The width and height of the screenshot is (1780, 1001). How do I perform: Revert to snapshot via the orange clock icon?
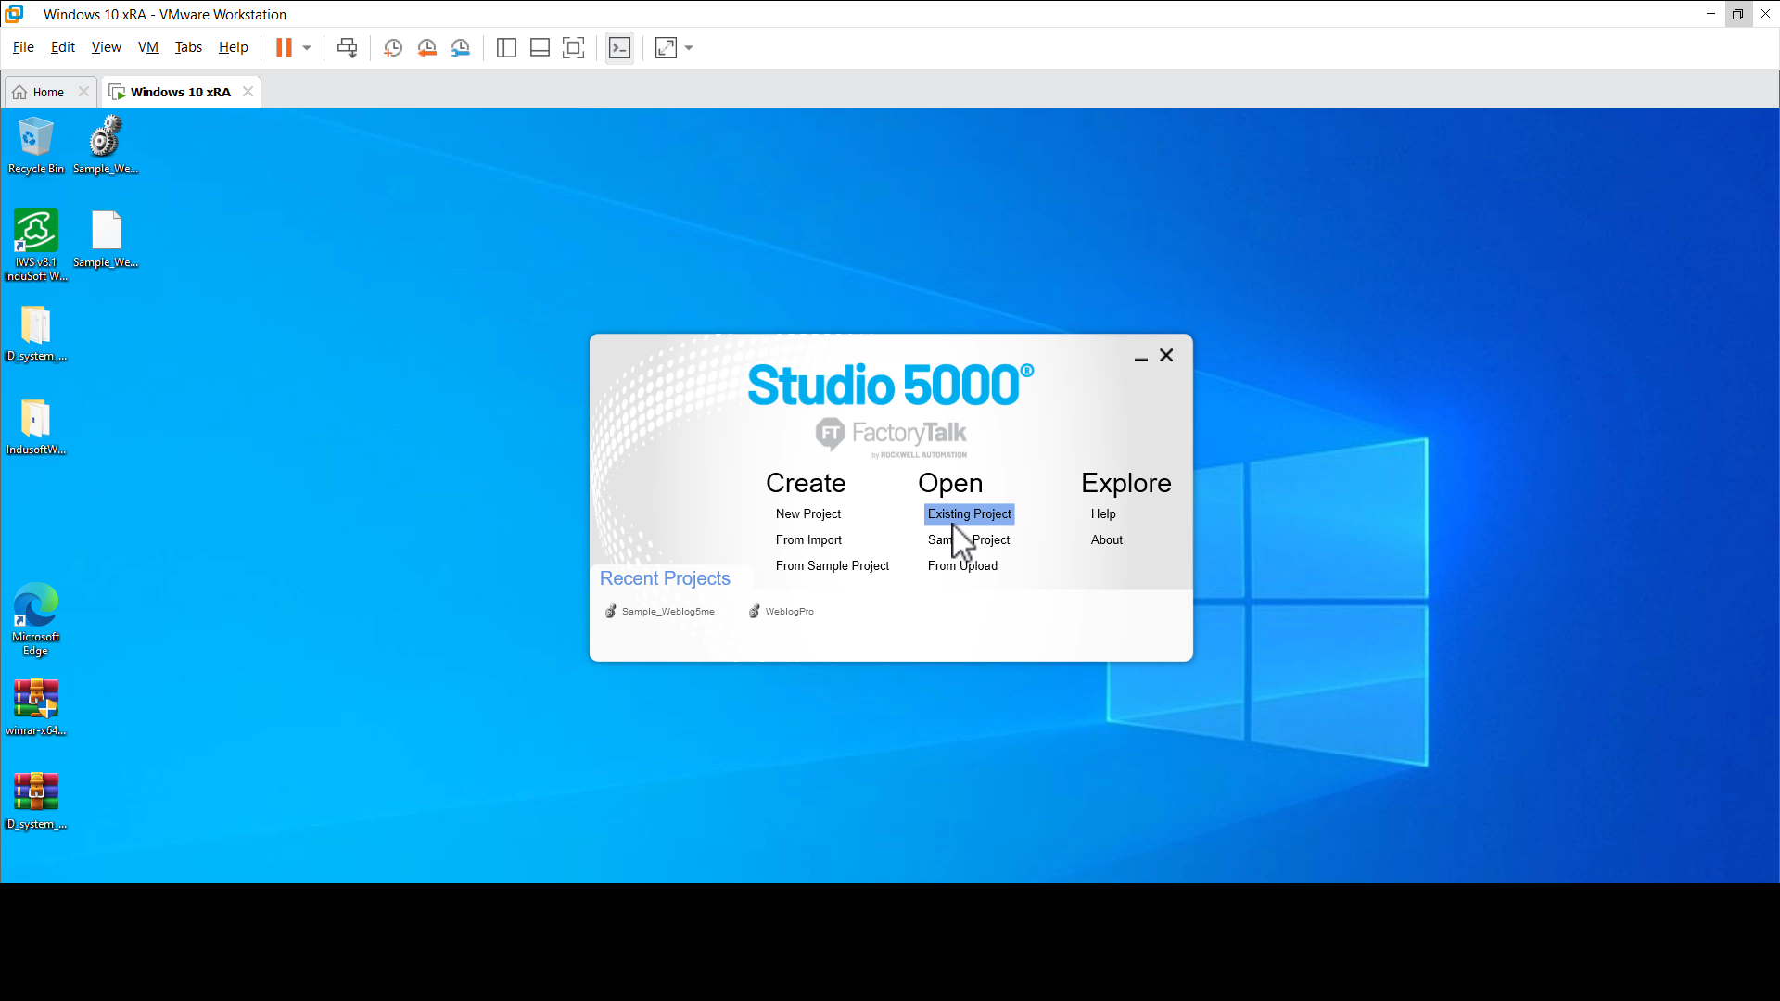tap(427, 47)
